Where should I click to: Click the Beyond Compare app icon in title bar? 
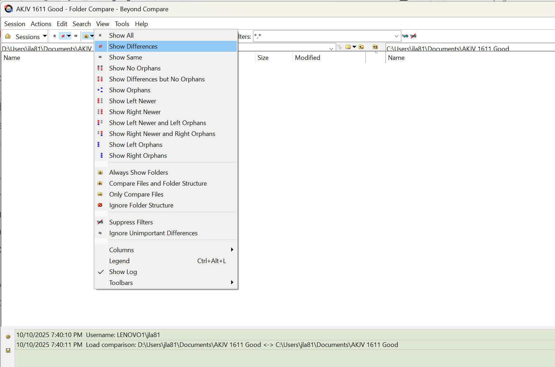coord(8,9)
